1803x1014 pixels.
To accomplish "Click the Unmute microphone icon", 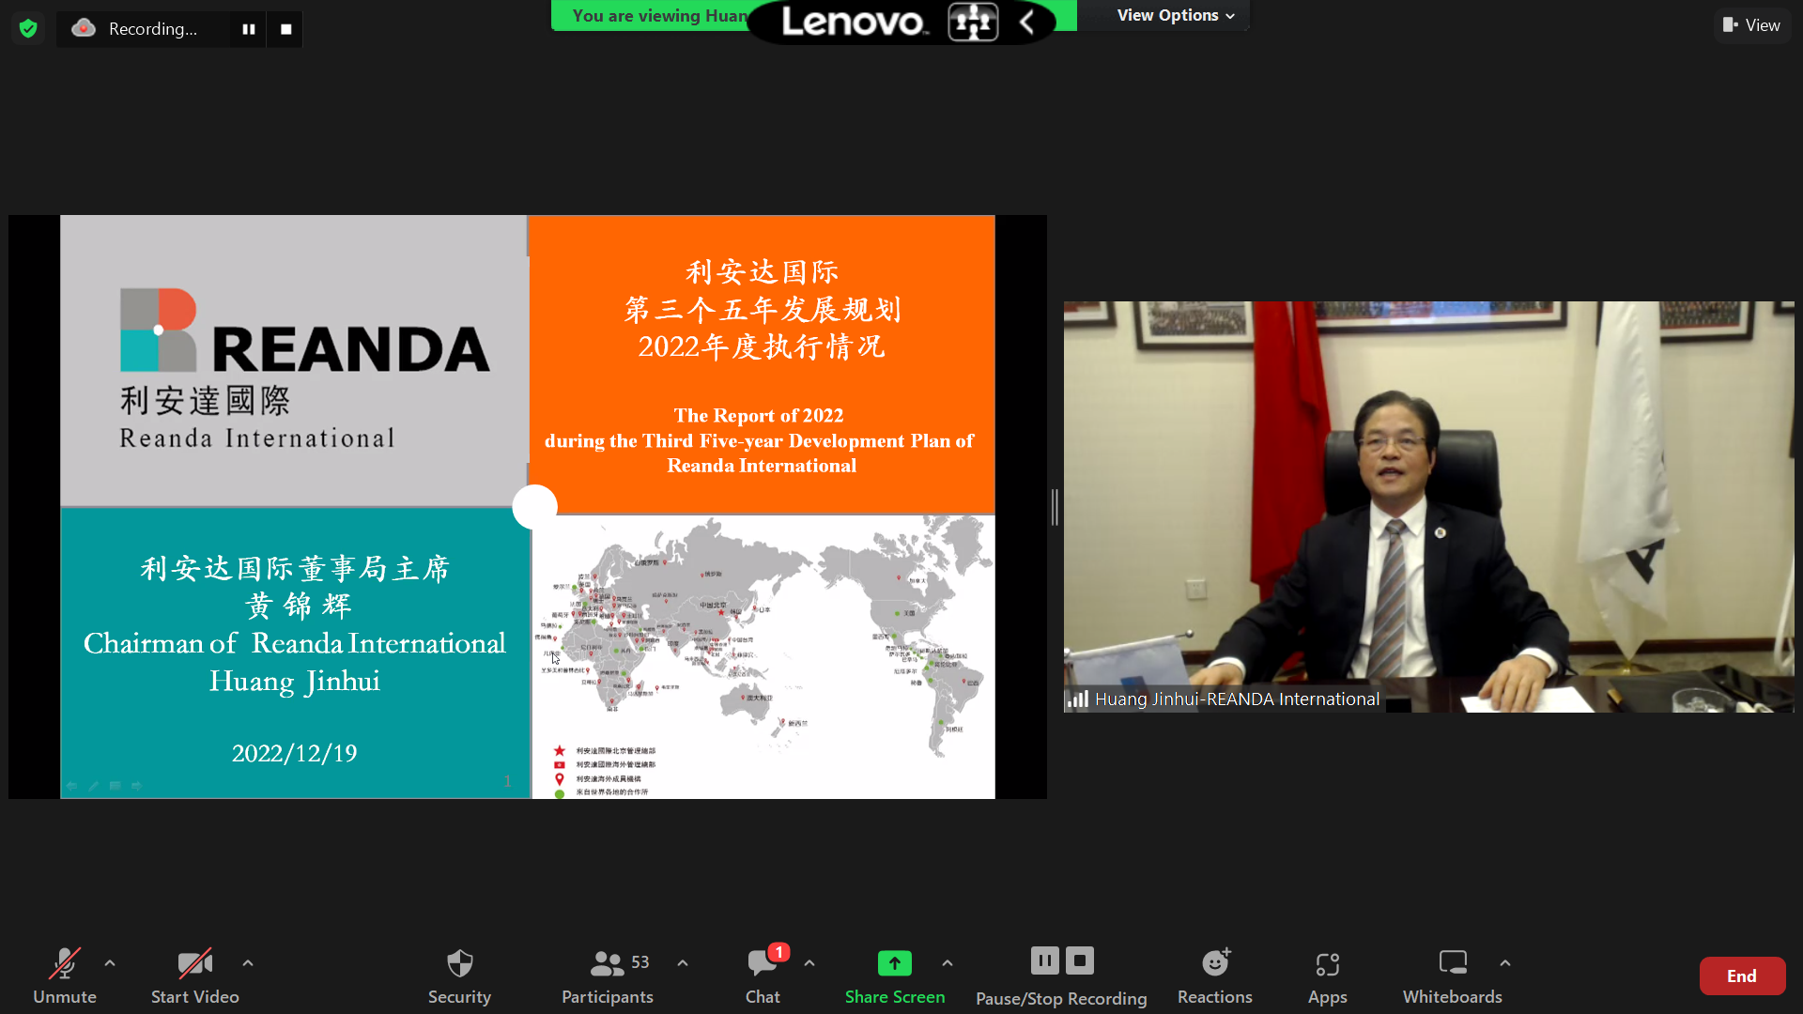I will (64, 963).
